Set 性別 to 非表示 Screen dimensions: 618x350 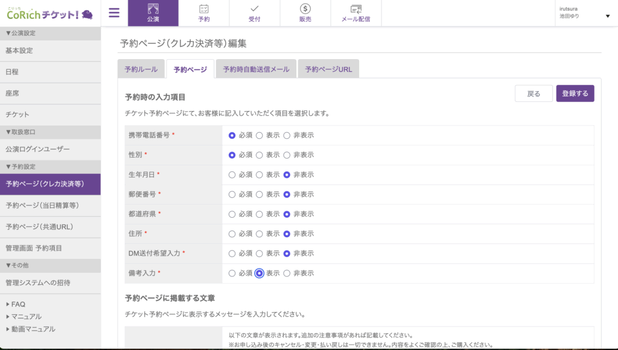287,155
